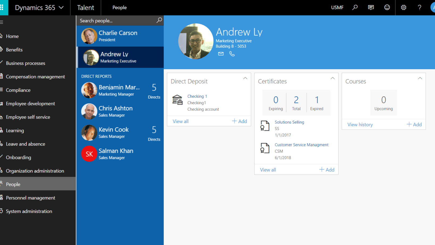Click the phone icon for Andrew Ly

[232, 54]
